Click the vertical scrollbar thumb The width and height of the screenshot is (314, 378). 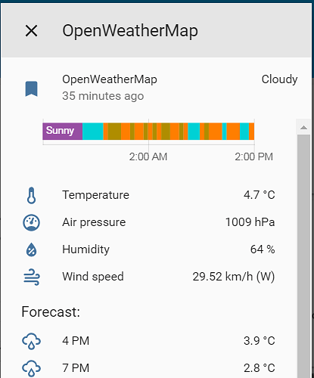point(304,256)
